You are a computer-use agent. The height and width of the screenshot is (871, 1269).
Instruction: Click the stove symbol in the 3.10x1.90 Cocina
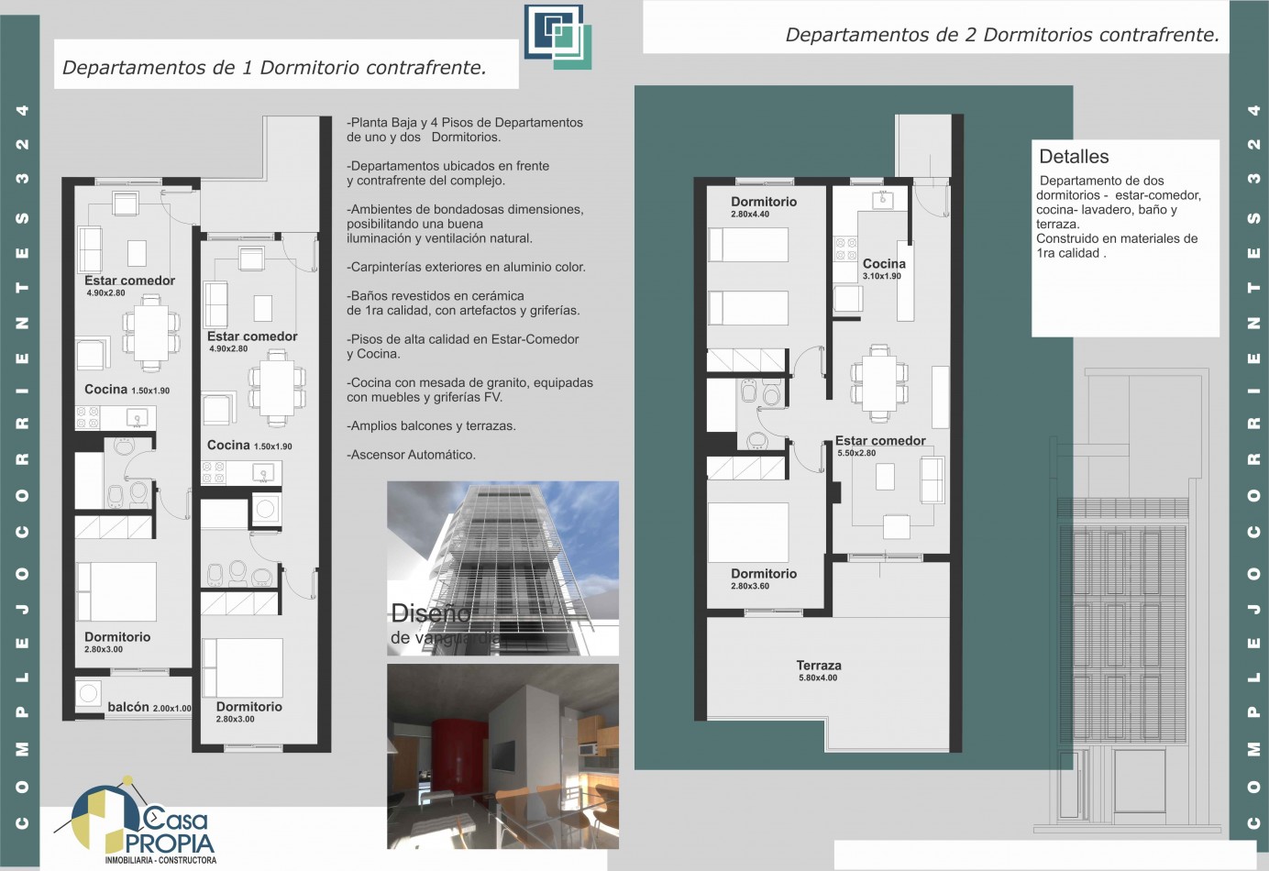tap(845, 249)
